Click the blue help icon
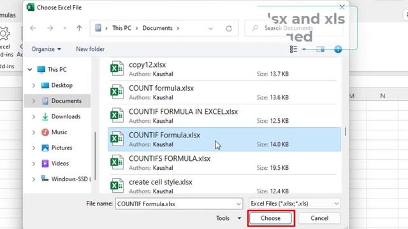The image size is (408, 229). 338,49
